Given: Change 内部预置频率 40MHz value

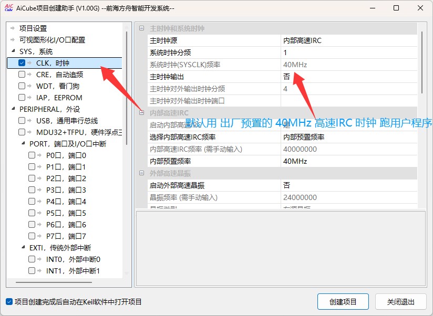Looking at the screenshot, I should point(349,161).
